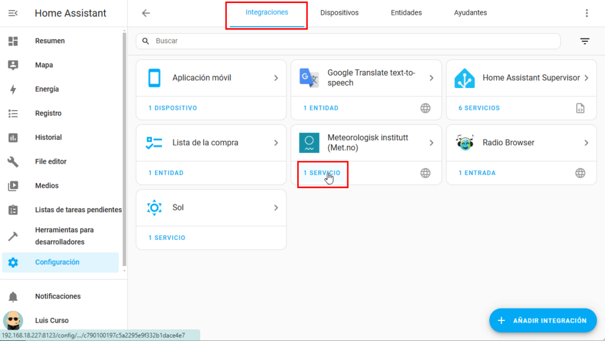Open Medios in the sidebar
The width and height of the screenshot is (605, 341).
click(47, 186)
